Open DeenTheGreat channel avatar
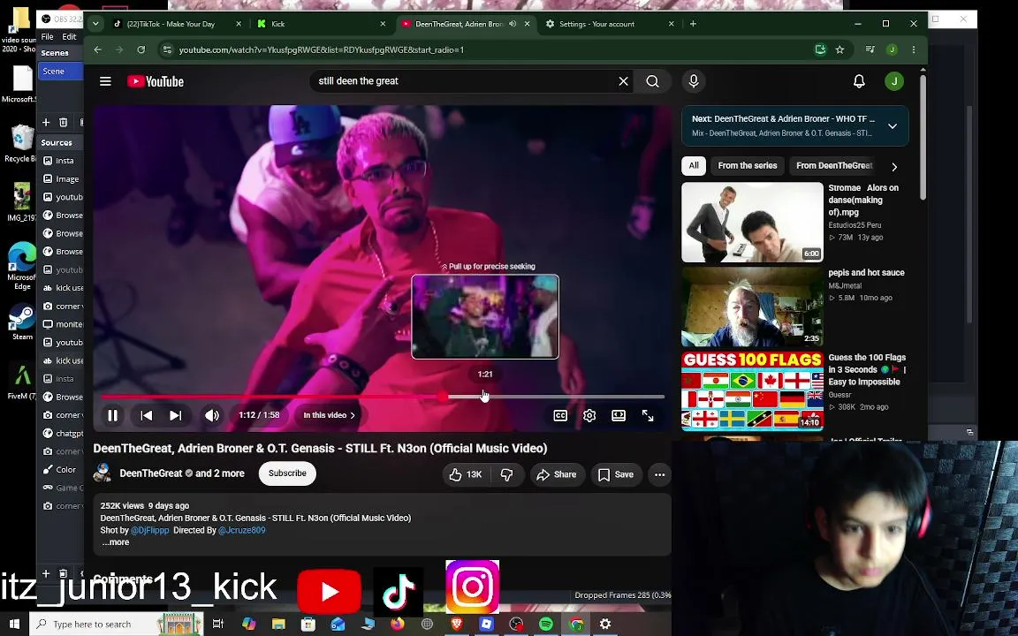The width and height of the screenshot is (1018, 636). point(103,473)
